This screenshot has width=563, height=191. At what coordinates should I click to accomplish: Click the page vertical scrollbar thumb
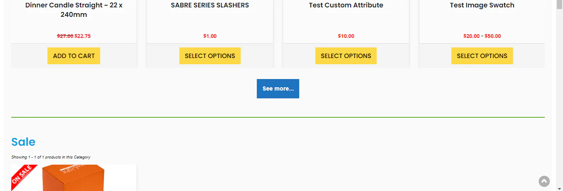click(x=559, y=3)
